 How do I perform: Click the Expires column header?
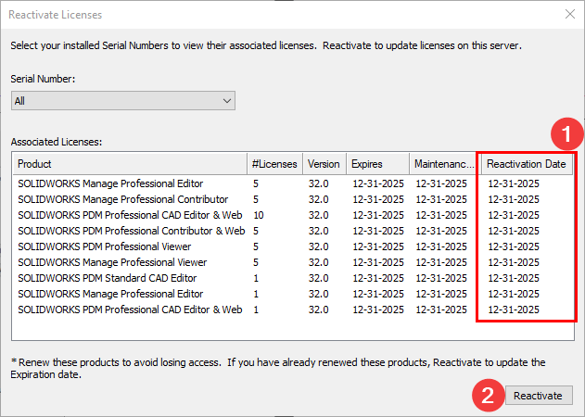tap(377, 164)
